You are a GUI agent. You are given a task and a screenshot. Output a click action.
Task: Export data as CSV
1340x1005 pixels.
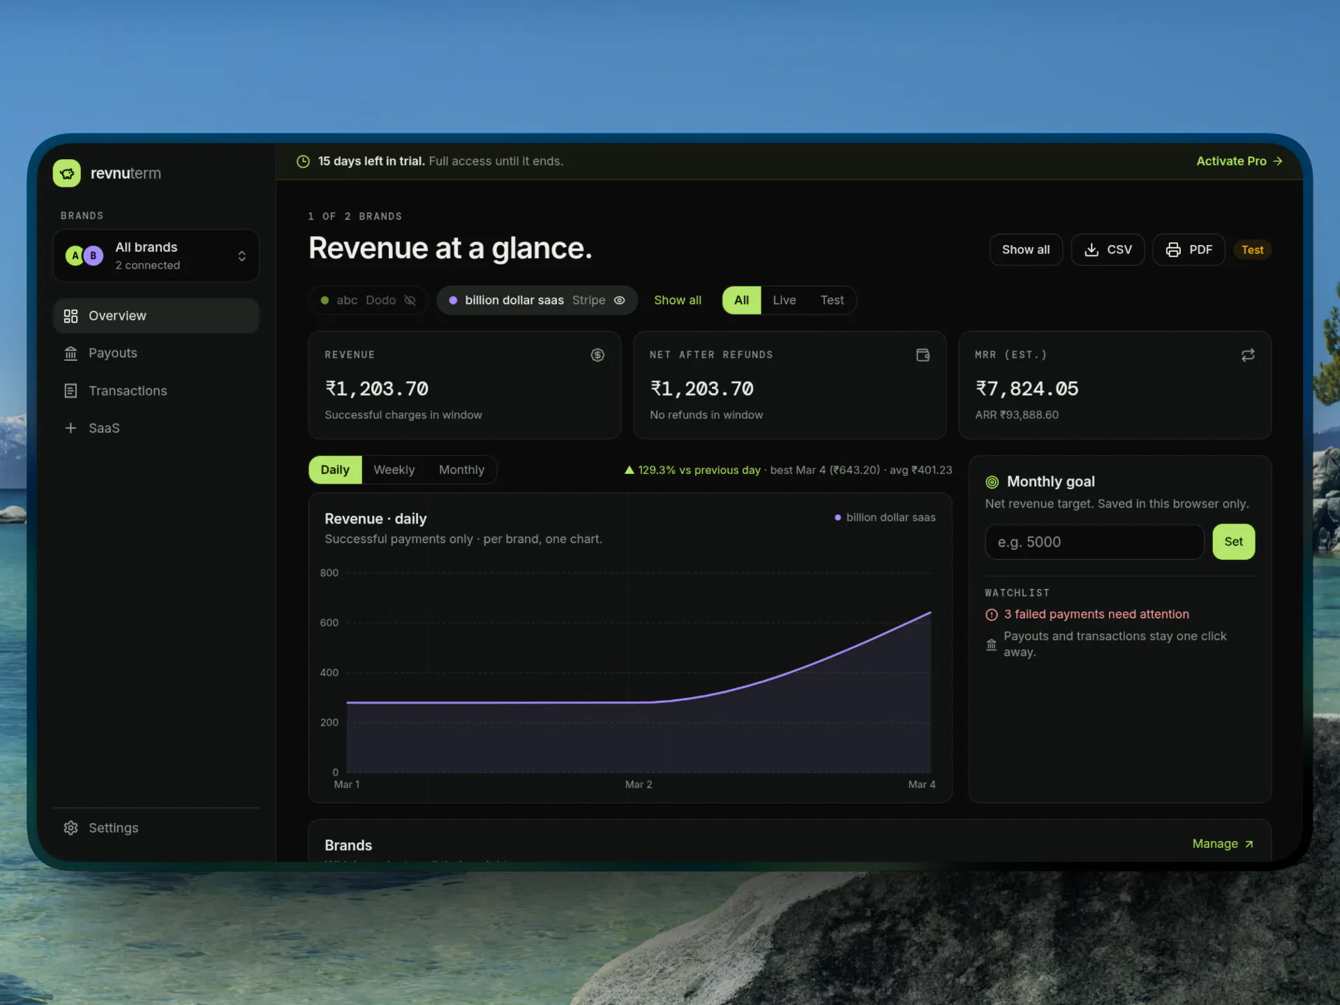[x=1108, y=250]
